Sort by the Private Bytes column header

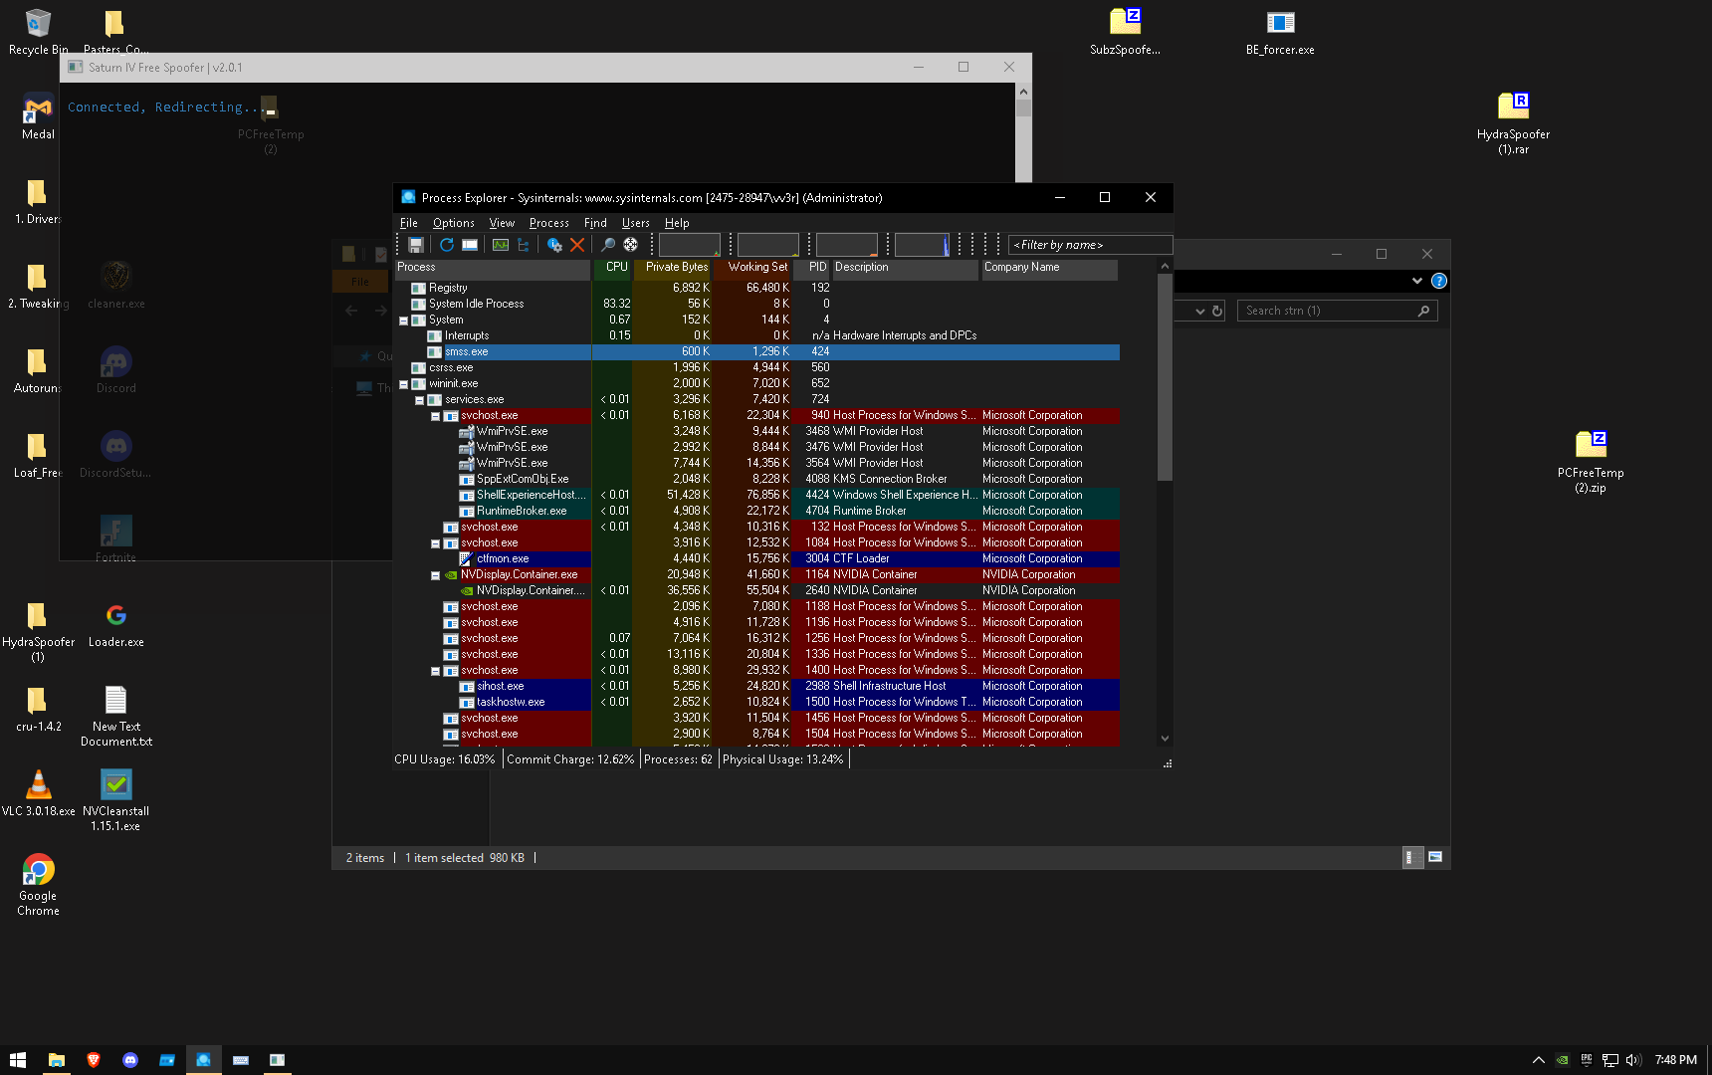672,267
